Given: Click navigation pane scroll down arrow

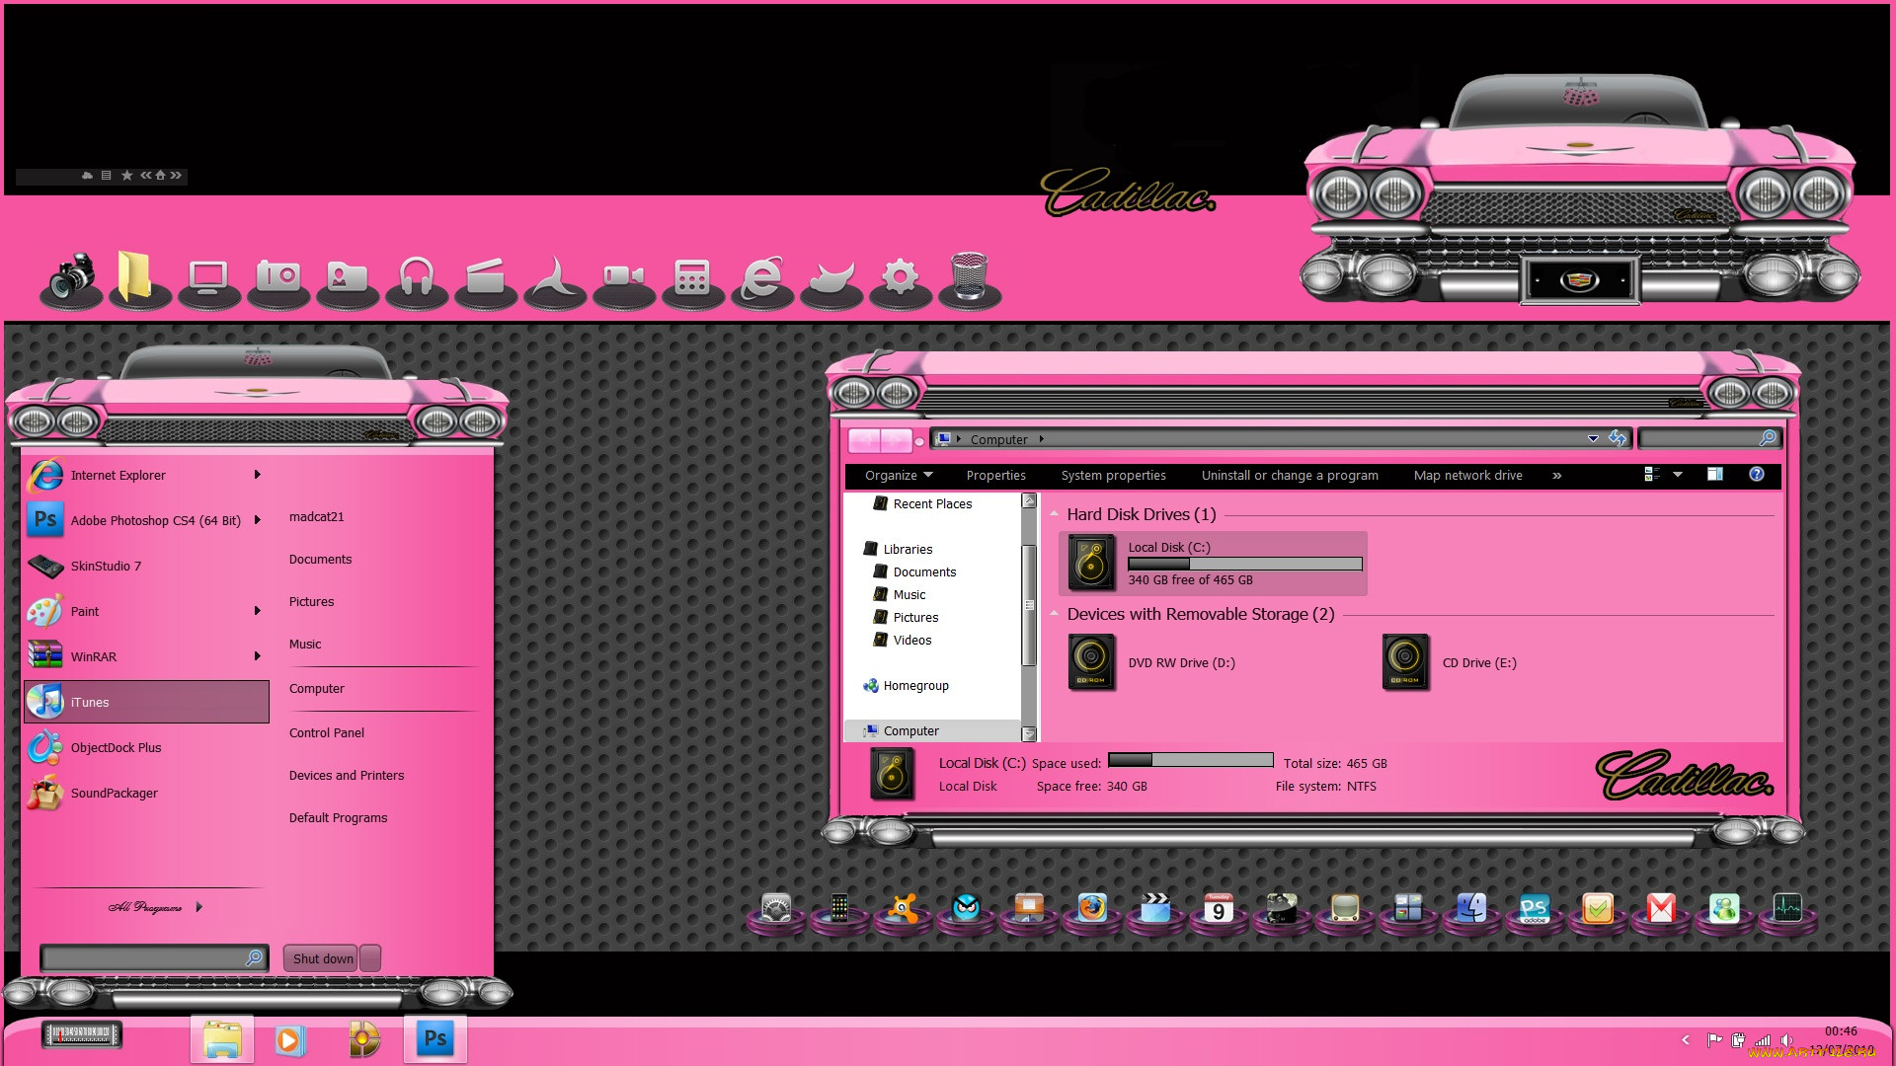Looking at the screenshot, I should pos(1029,733).
